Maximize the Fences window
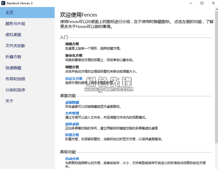218x169 pixels. pyautogui.click(x=202, y=3)
